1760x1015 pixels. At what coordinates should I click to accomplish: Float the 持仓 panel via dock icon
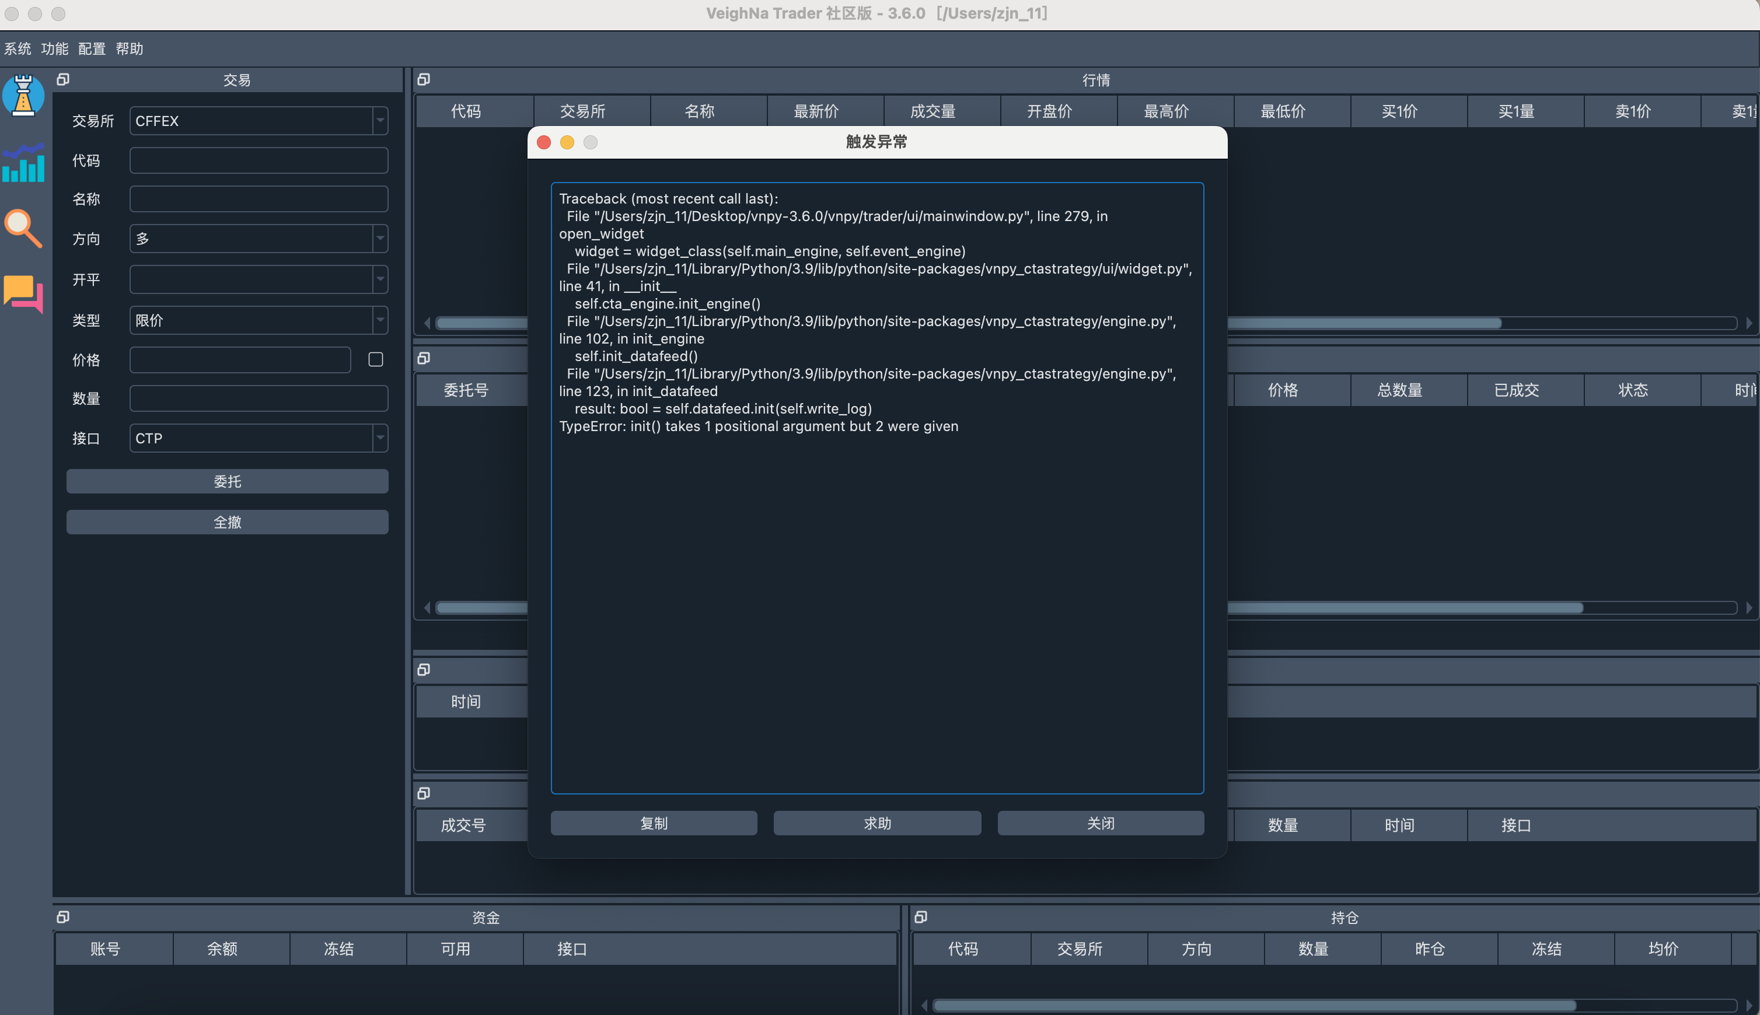pyautogui.click(x=920, y=916)
